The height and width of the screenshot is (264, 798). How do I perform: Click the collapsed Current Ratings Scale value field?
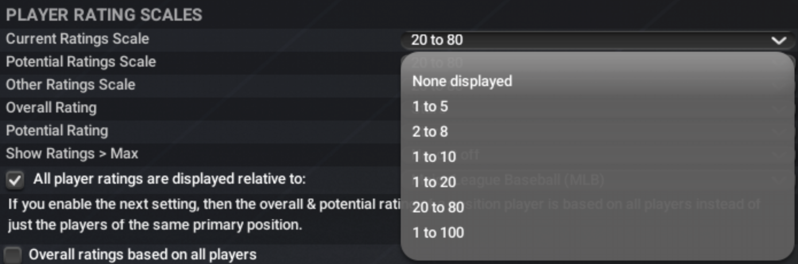[574, 40]
